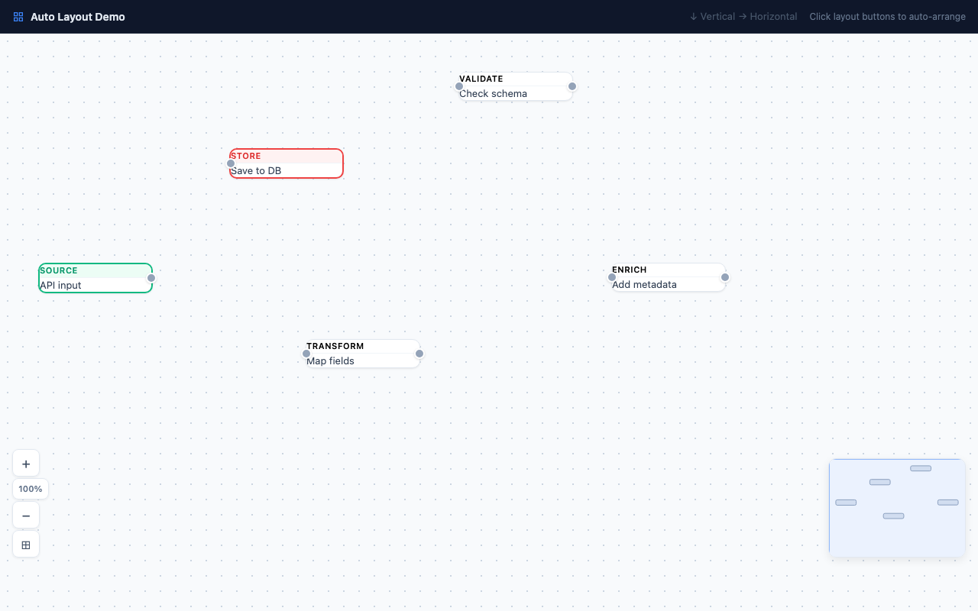Image resolution: width=978 pixels, height=611 pixels.
Task: Click the output handle of the SOURCE node
Action: click(151, 278)
